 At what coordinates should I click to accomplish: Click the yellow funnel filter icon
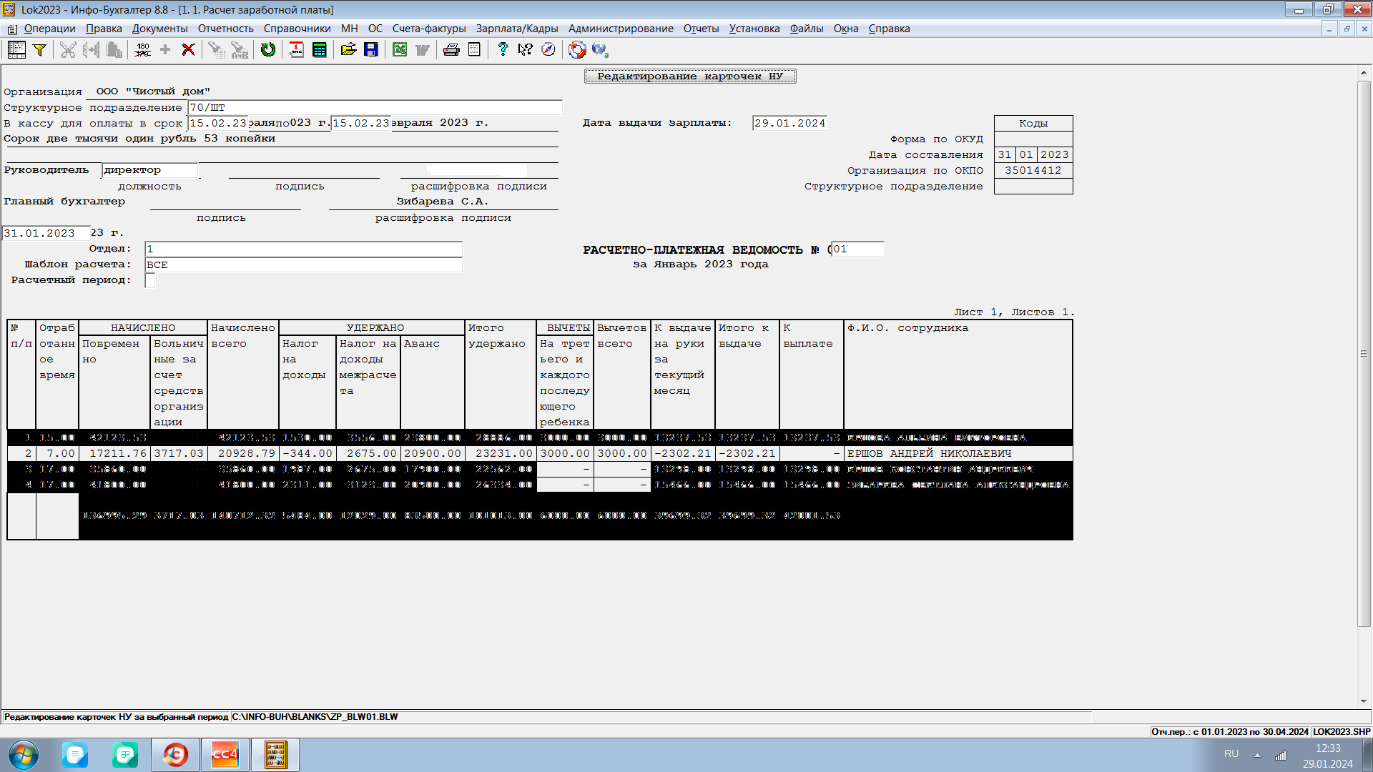click(40, 49)
